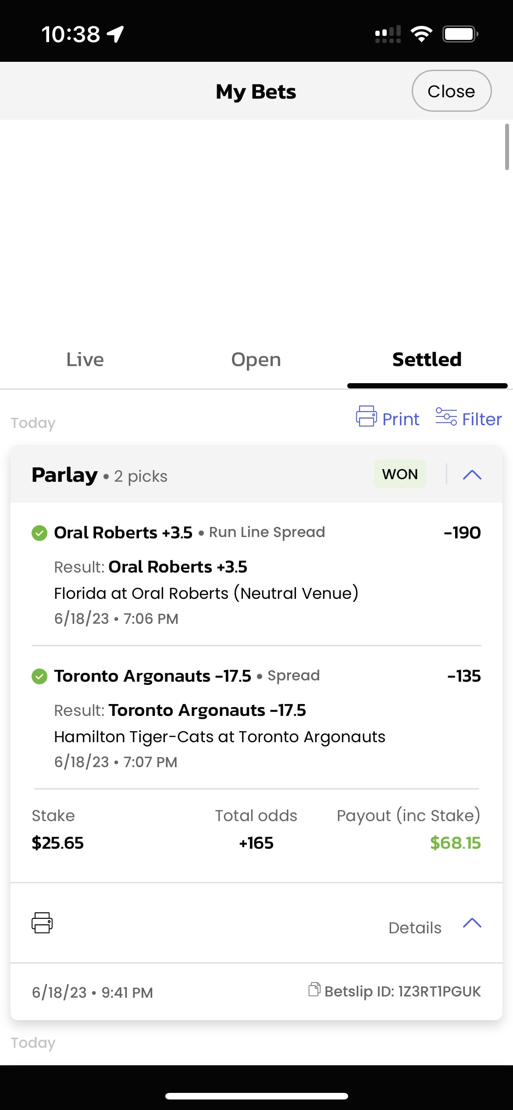Click the printer icon beside Print
The image size is (513, 1110).
click(366, 416)
